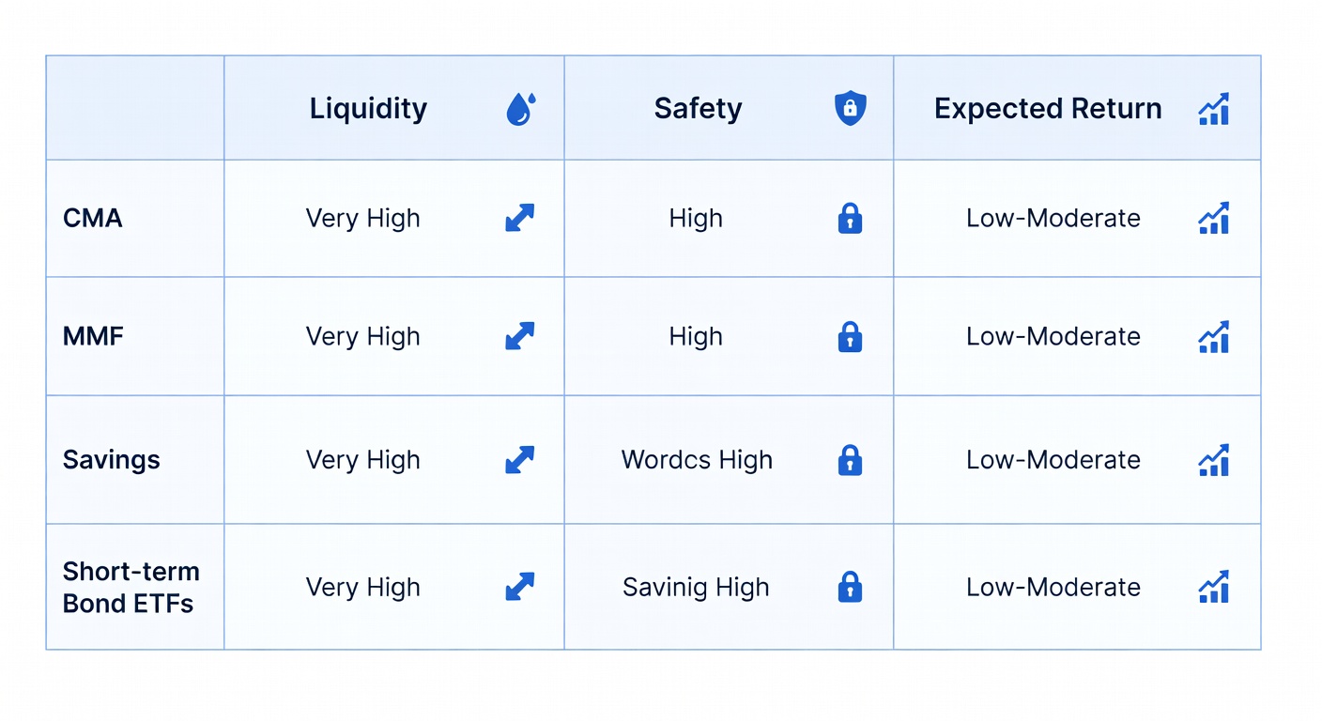
Task: Click the diagonal arrows icon in CMA row
Action: pos(519,218)
